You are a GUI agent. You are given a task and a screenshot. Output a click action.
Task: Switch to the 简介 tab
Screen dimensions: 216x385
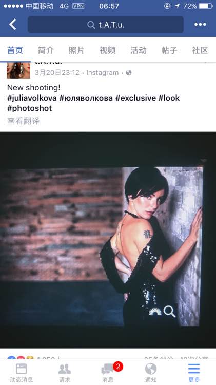pyautogui.click(x=46, y=50)
